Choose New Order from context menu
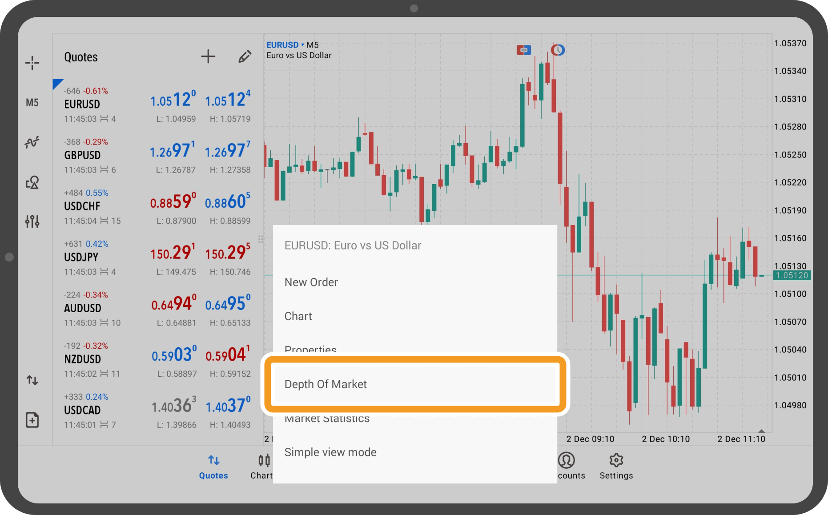 (311, 282)
